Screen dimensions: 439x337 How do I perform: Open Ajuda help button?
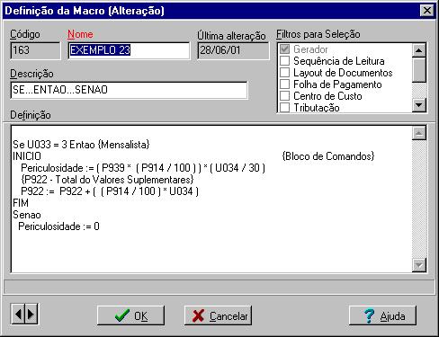(382, 315)
